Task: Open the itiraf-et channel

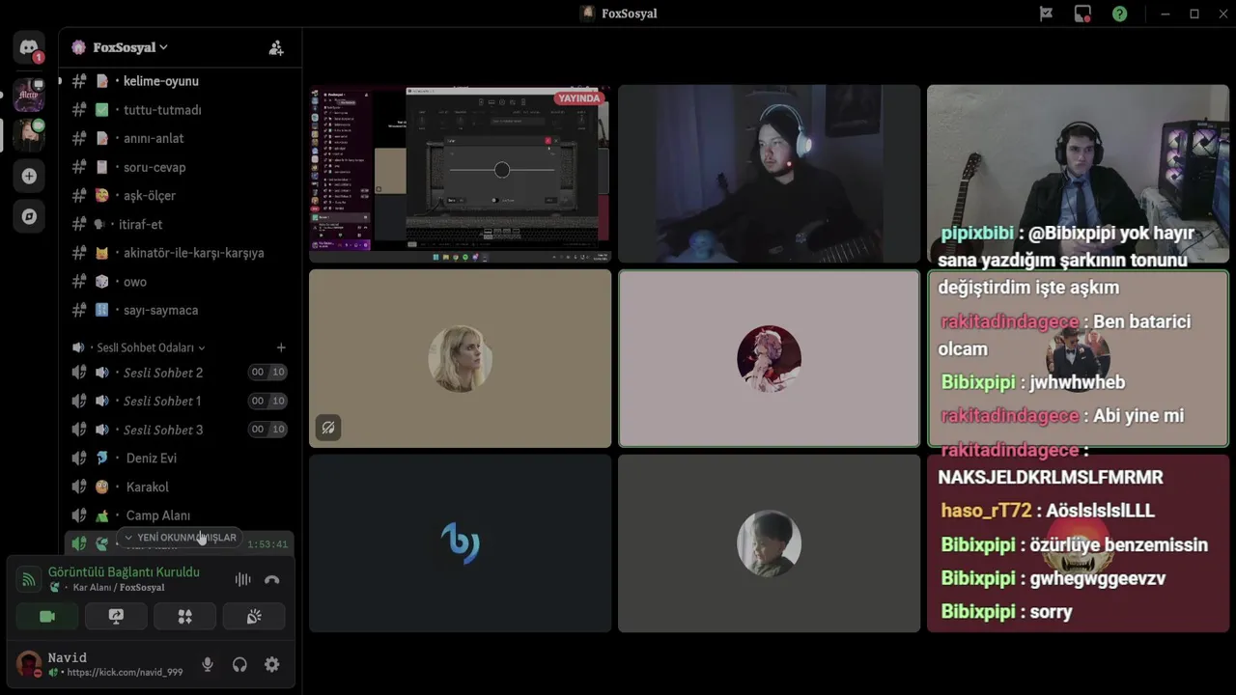Action: tap(180, 224)
